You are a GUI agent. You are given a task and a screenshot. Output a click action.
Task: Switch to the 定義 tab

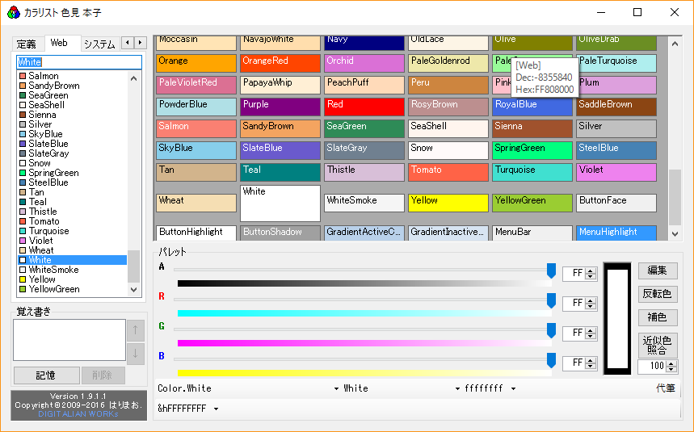27,44
